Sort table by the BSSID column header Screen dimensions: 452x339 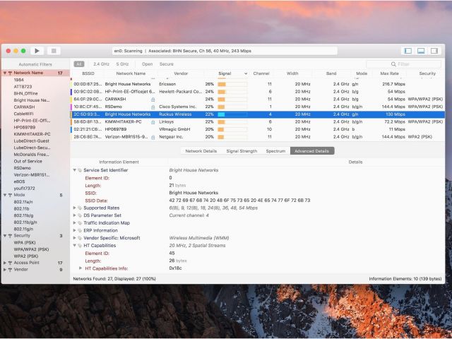[x=88, y=73]
